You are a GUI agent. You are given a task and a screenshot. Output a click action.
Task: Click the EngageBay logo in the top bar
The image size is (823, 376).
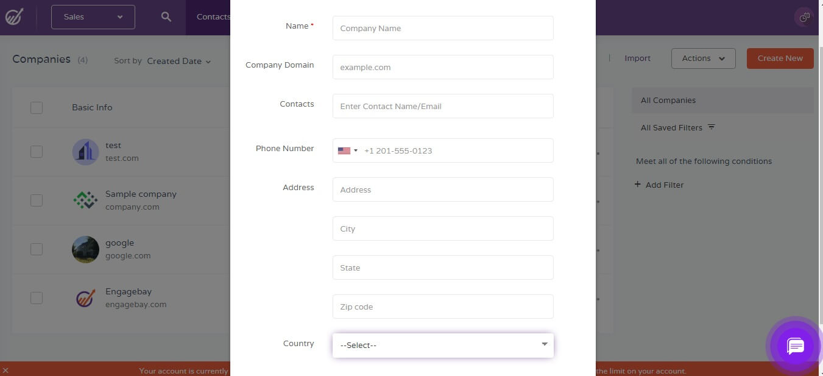[15, 16]
